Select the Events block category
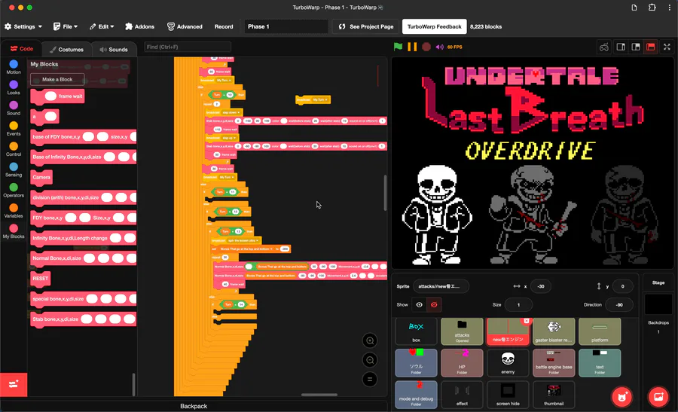 click(x=14, y=128)
